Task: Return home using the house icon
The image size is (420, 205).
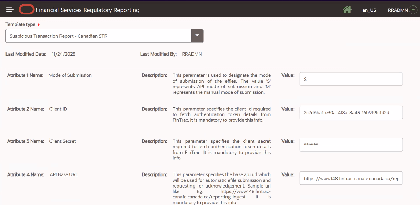Action: (x=347, y=10)
